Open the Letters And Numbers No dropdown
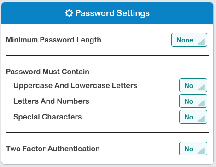This screenshot has width=216, height=167. pyautogui.click(x=193, y=101)
